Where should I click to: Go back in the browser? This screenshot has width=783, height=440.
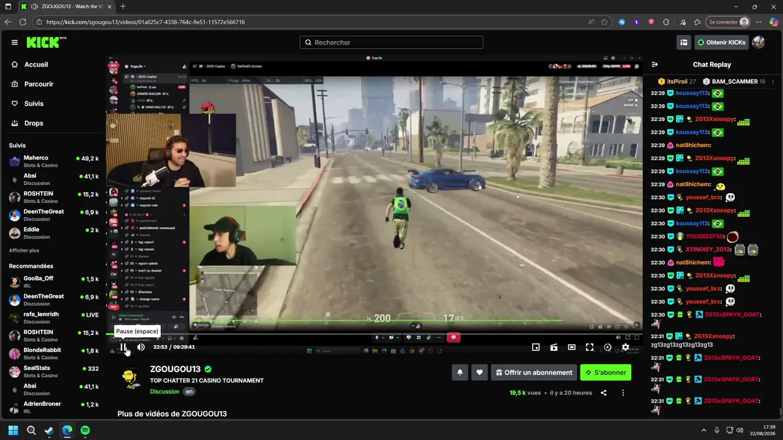(x=8, y=22)
